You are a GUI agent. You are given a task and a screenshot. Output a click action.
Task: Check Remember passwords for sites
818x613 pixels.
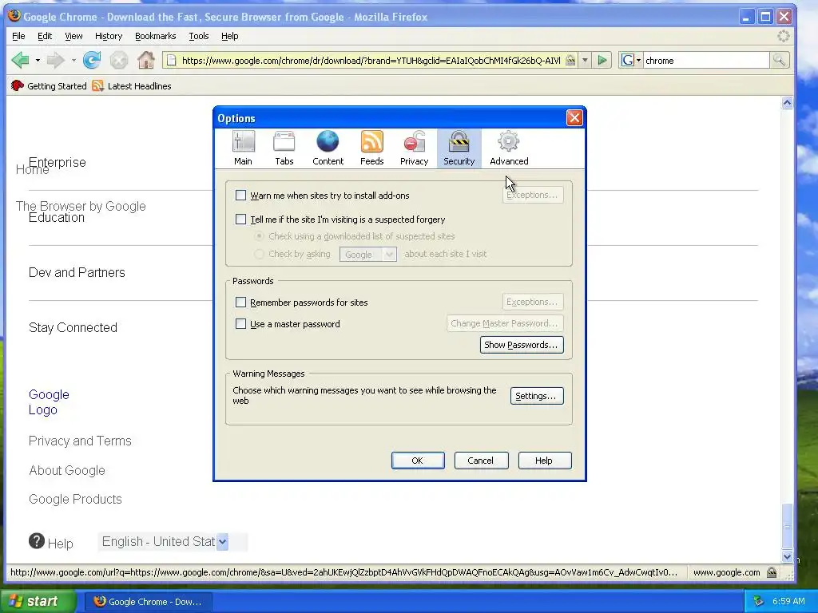(240, 303)
